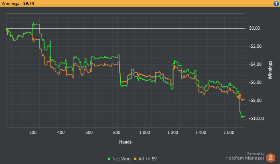Click the 1 400 hands x-axis label

click(x=201, y=132)
